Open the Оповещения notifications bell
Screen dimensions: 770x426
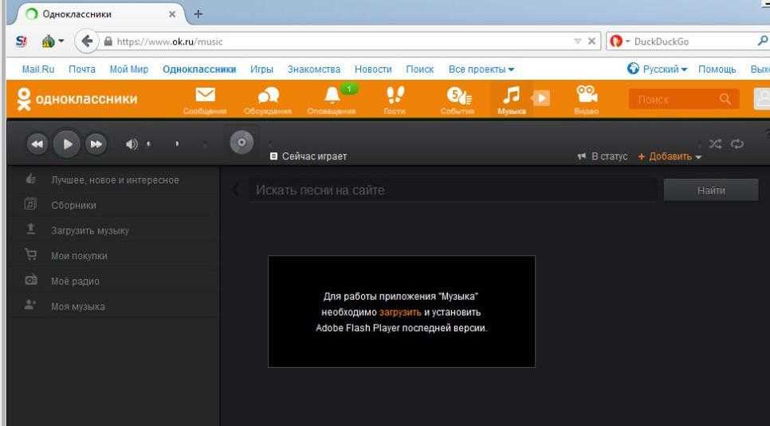coord(332,101)
